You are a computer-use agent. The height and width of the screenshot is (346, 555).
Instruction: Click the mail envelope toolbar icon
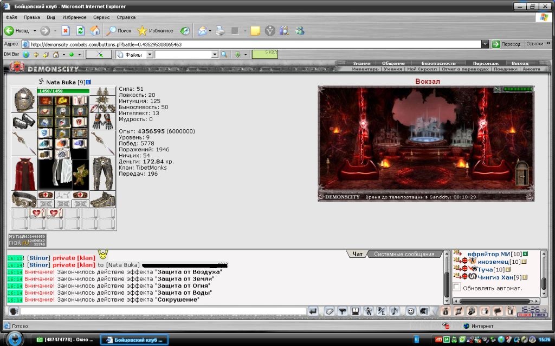point(202,31)
